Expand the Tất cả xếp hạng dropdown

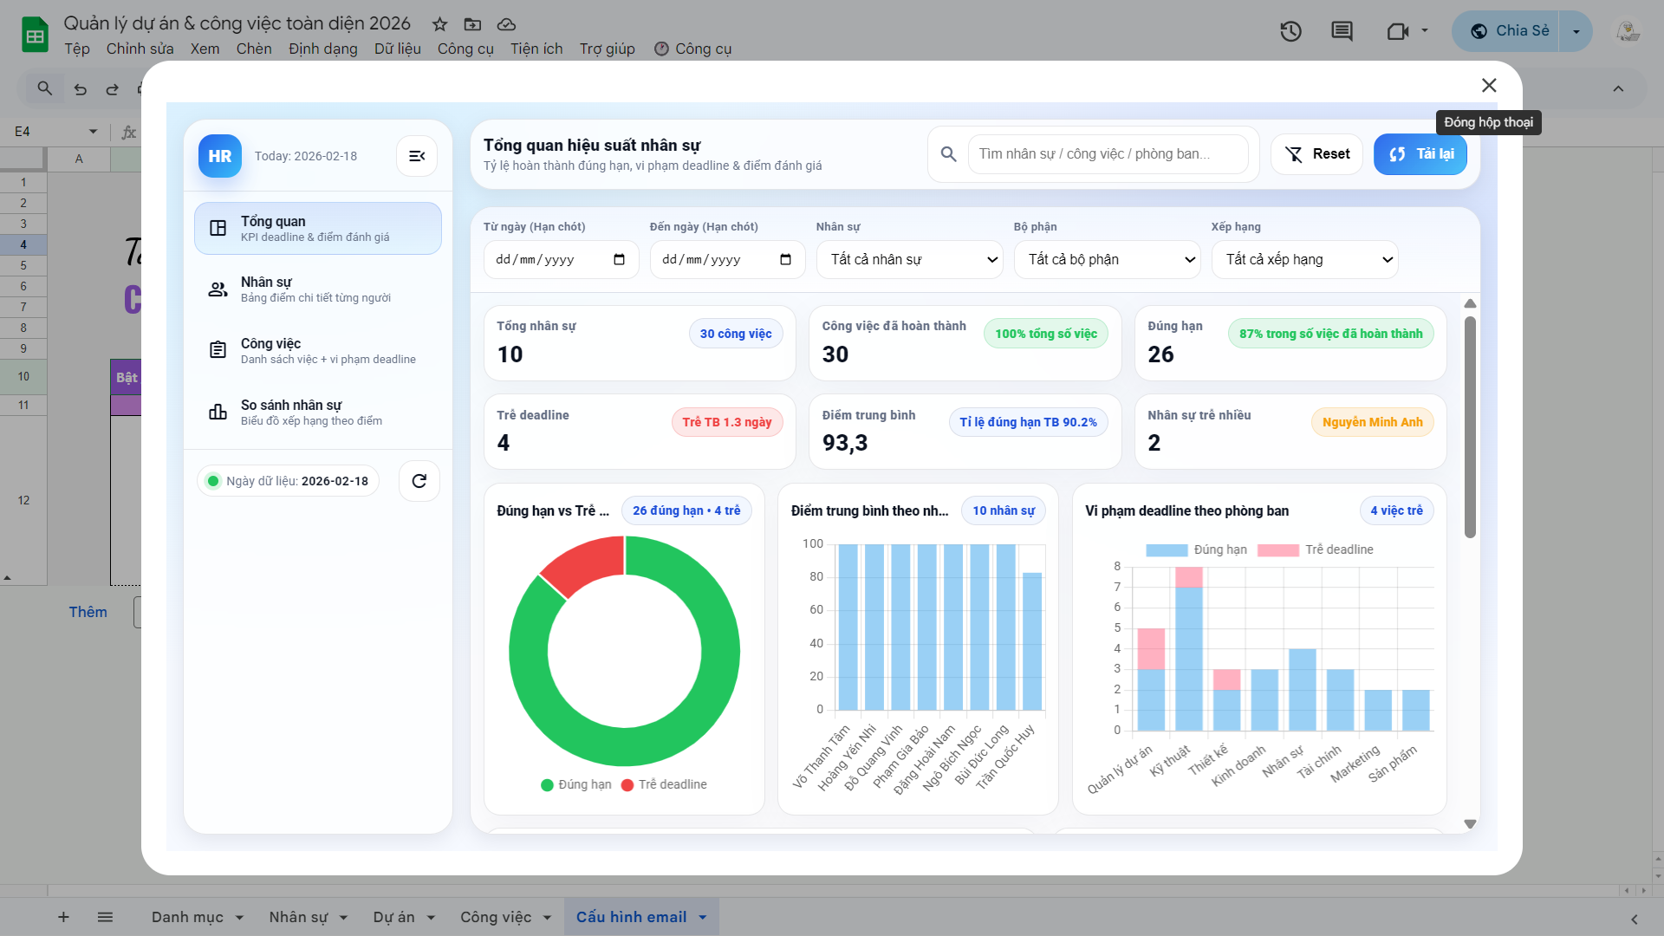pos(1305,260)
